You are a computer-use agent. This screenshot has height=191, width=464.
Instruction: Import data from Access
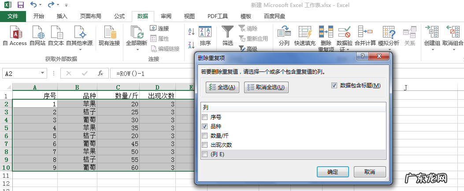pyautogui.click(x=15, y=36)
